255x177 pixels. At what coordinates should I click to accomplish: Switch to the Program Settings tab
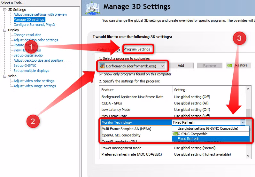click(x=137, y=49)
